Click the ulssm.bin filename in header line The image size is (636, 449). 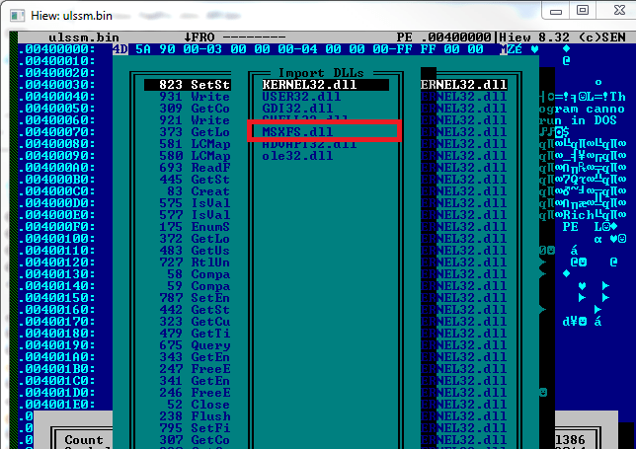pyautogui.click(x=84, y=37)
